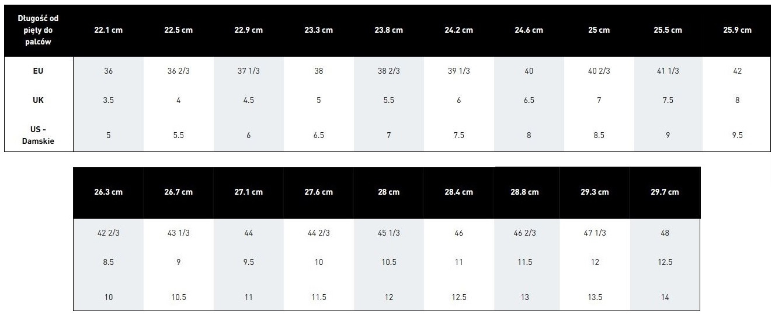775x314 pixels.
Task: Click the 22.1 cm column header
Action: pos(108,30)
